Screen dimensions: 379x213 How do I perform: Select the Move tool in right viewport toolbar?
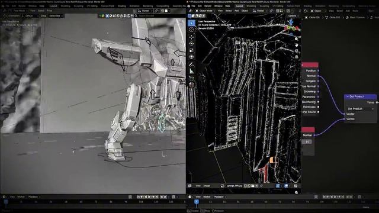tap(191, 37)
